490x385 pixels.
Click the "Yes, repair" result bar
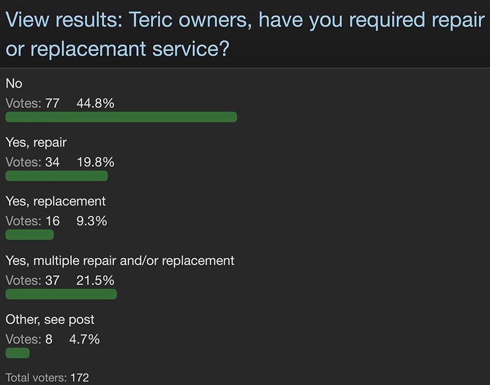pos(56,176)
